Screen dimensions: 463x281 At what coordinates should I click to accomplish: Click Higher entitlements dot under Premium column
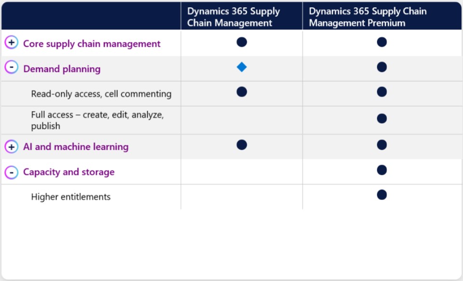tap(382, 195)
